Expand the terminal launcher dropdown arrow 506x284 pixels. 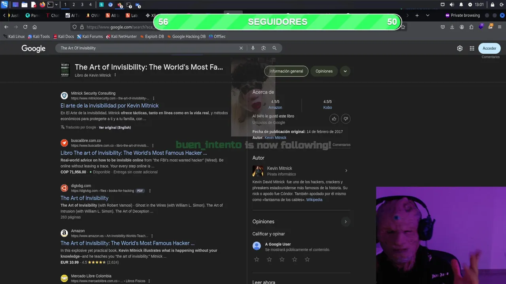(56, 5)
